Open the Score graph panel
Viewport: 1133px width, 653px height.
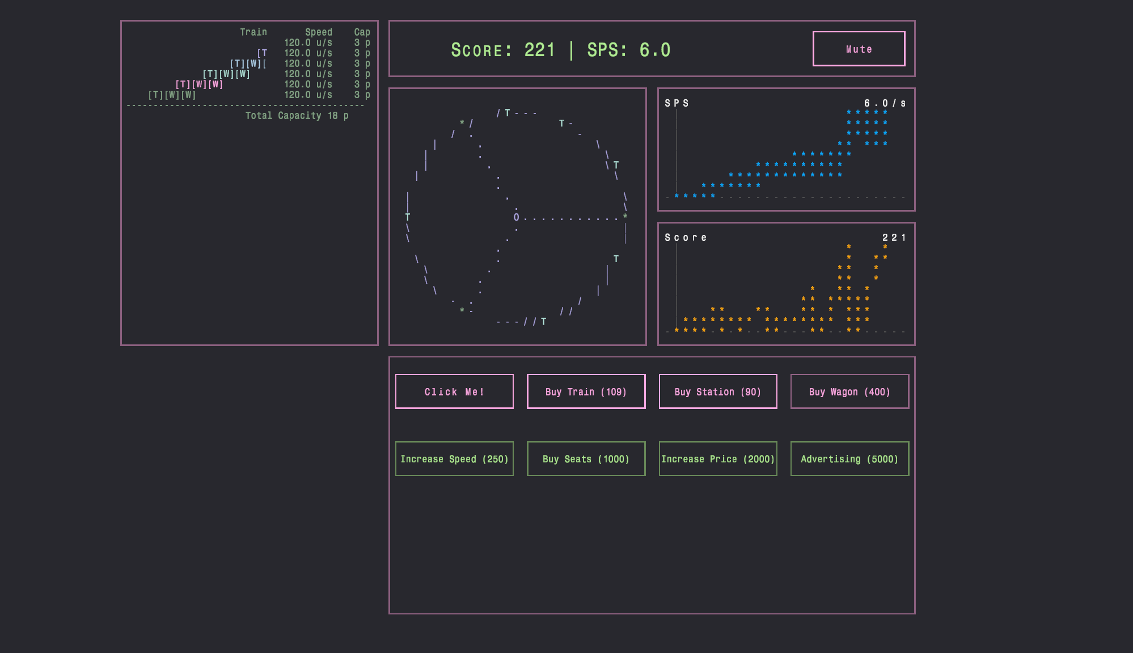point(786,284)
